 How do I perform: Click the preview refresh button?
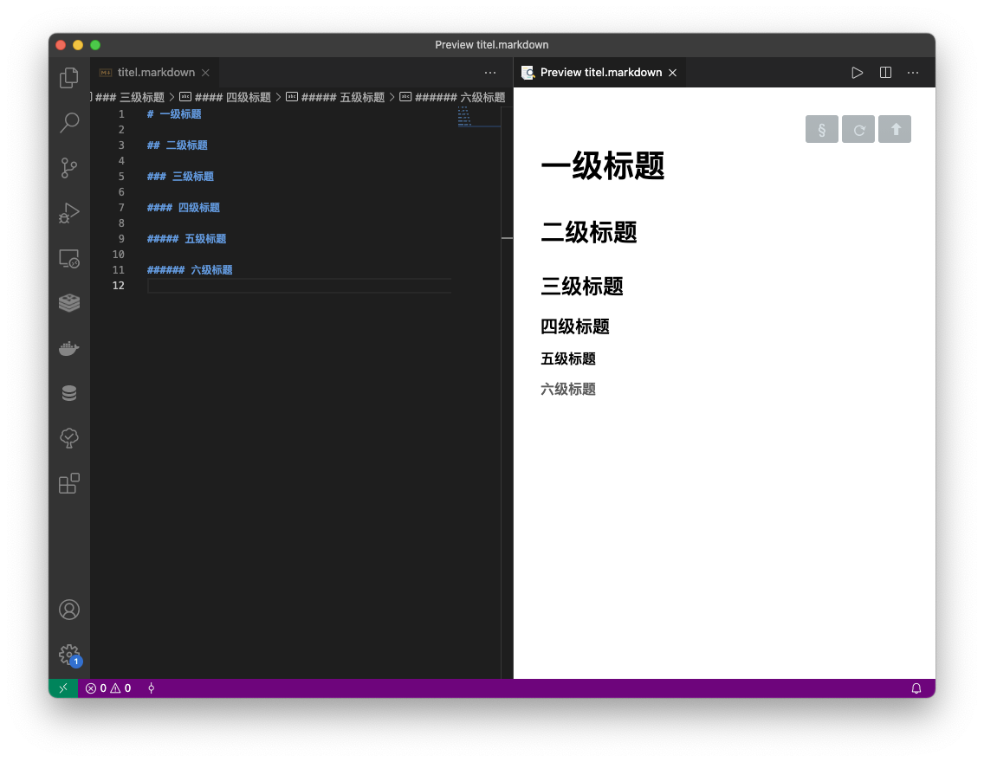[858, 129]
